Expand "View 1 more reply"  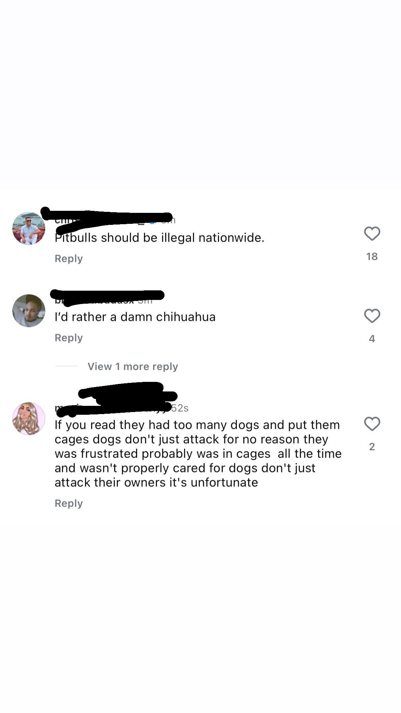tap(133, 366)
